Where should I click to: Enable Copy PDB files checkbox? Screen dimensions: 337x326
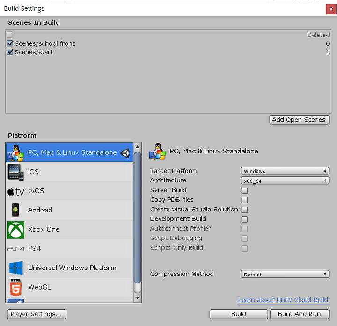[x=244, y=200]
